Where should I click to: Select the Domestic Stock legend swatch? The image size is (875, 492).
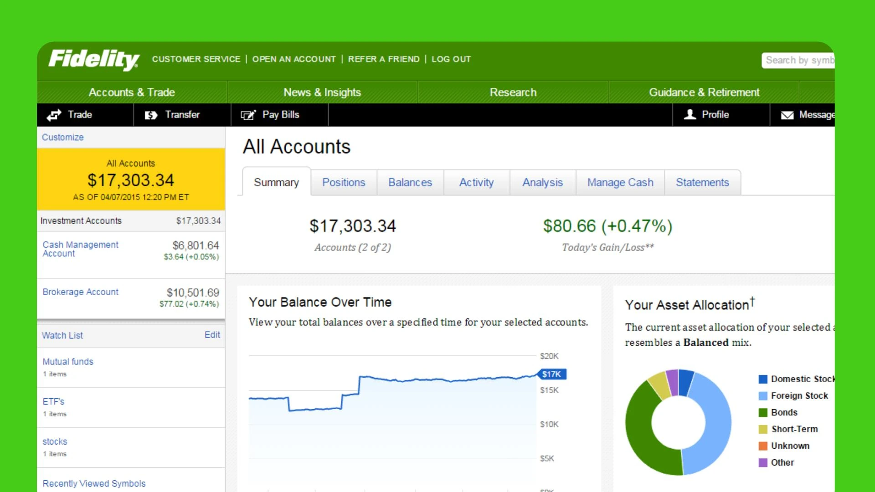(763, 379)
